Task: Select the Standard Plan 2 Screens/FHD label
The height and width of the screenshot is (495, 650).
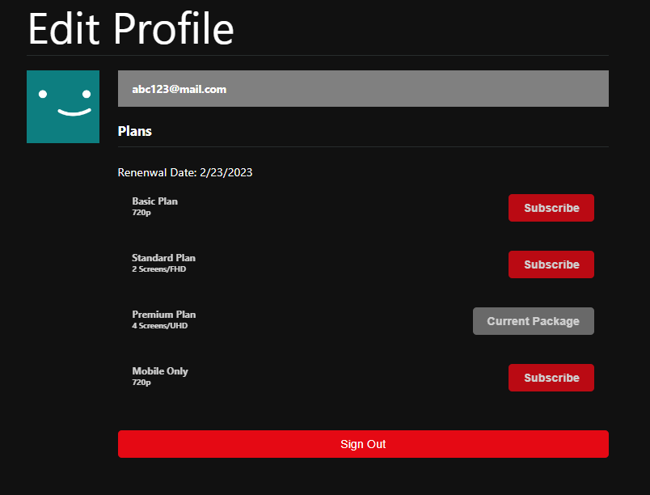Action: 163,263
